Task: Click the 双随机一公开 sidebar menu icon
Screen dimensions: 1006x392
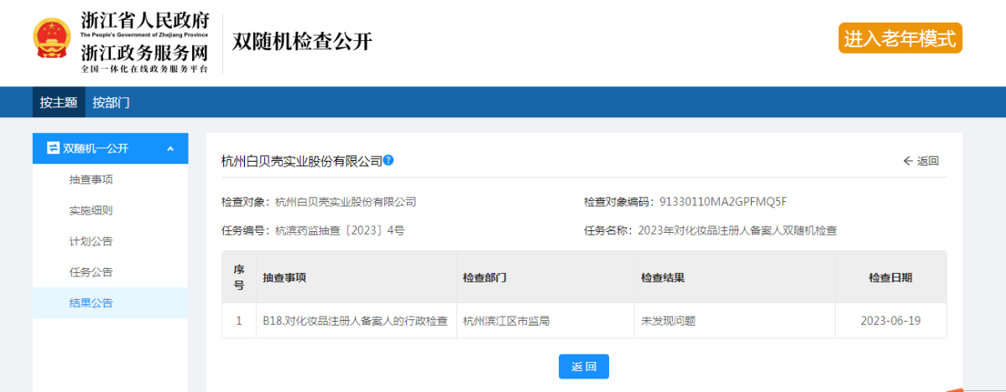Action: (x=53, y=148)
